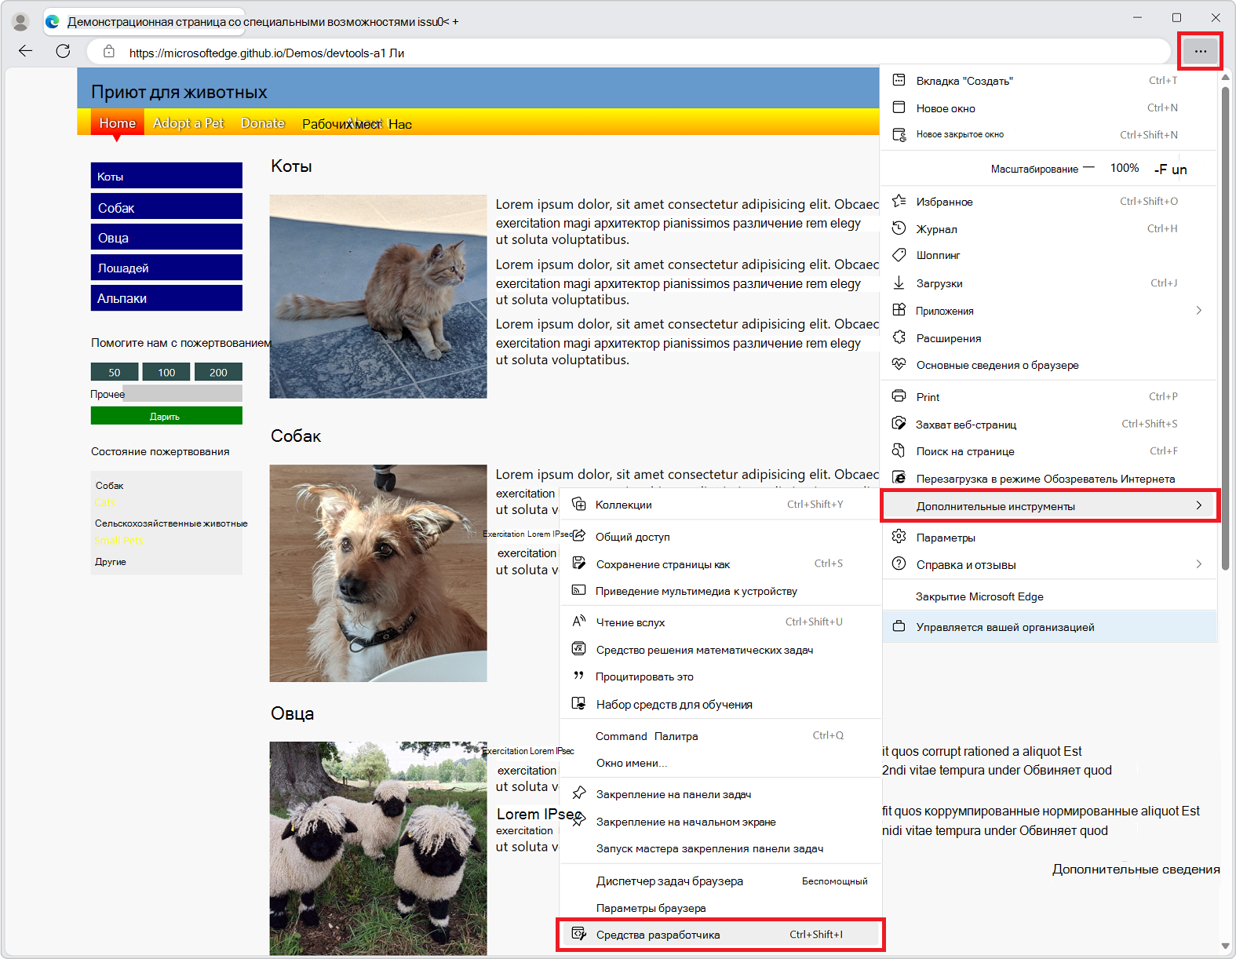This screenshot has width=1236, height=959.
Task: Click the Новое окно window icon
Action: (x=899, y=108)
